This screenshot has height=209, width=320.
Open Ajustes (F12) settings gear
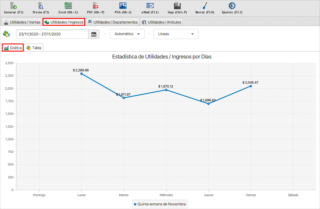pos(232,6)
